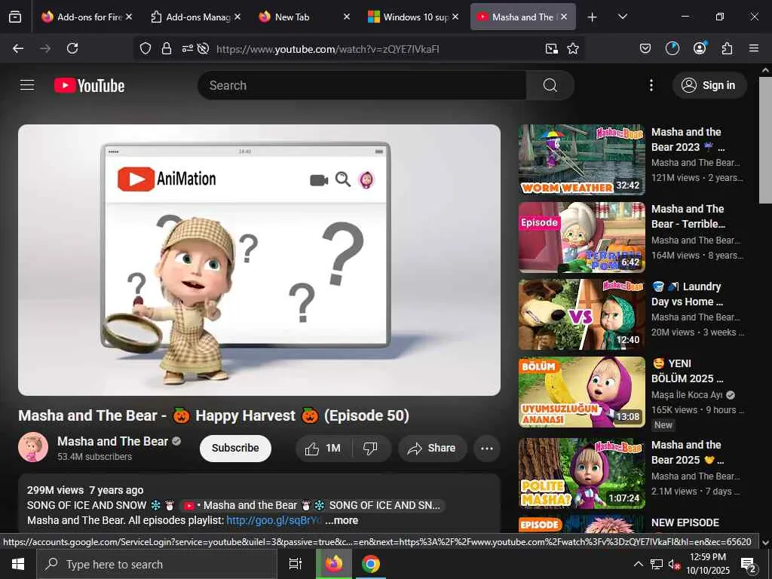Image resolution: width=772 pixels, height=579 pixels.
Task: Open tracking protection shield icon
Action: pos(146,48)
